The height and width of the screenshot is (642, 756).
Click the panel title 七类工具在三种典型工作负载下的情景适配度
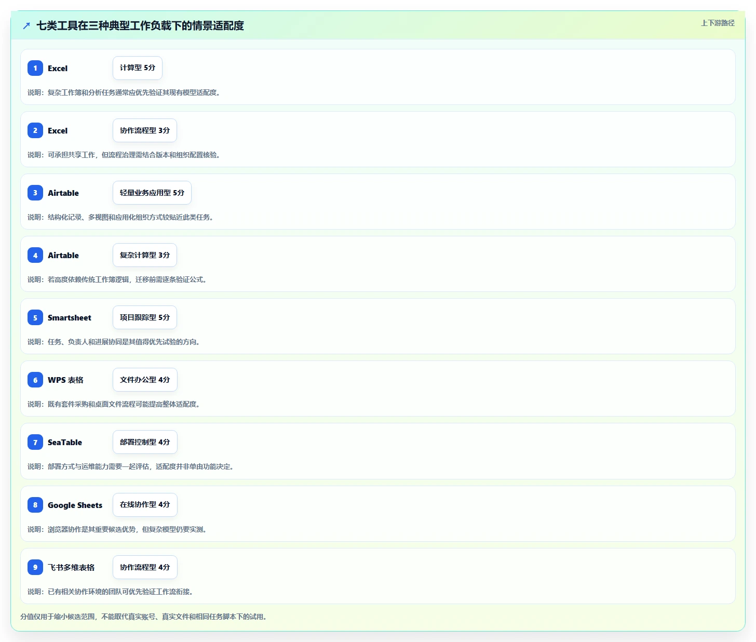(140, 25)
